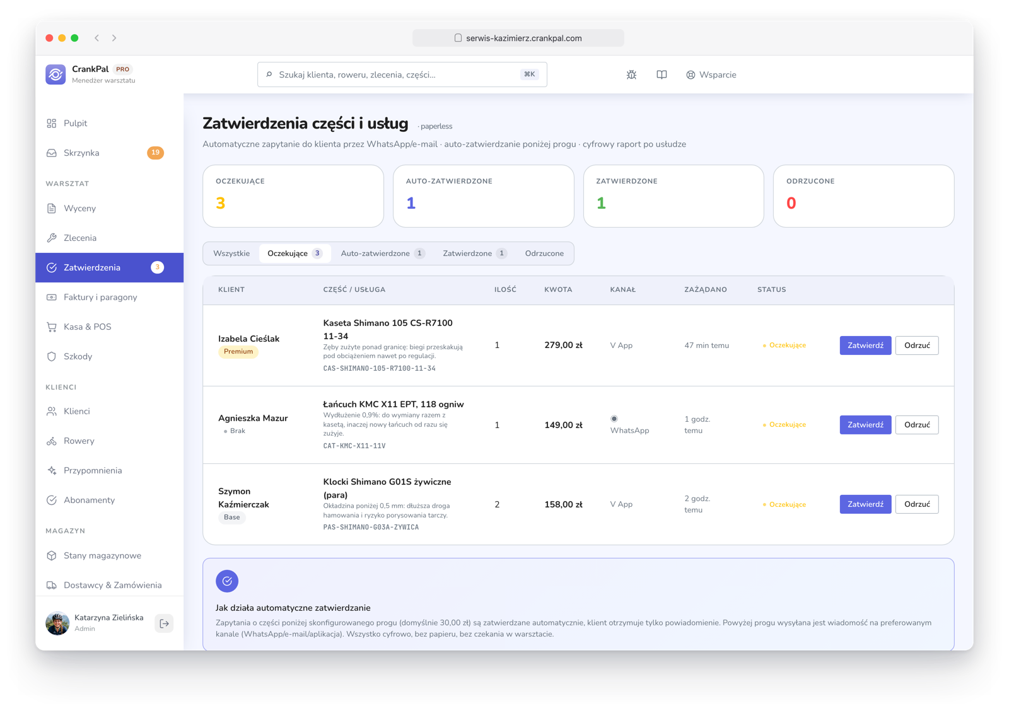Click Kaseta Shimano 105 CS-R7100 title

coord(388,329)
